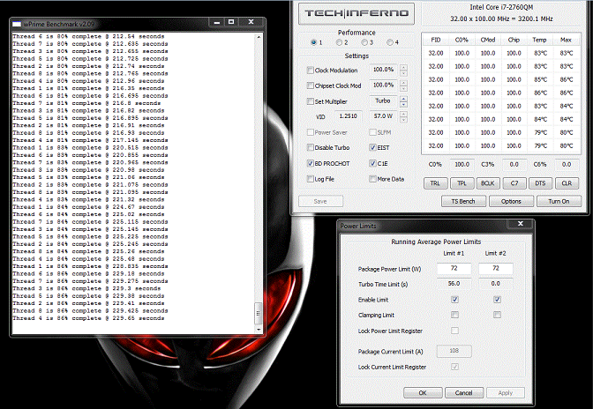Click OK in Power Limits dialog
593x409 pixels.
(423, 393)
